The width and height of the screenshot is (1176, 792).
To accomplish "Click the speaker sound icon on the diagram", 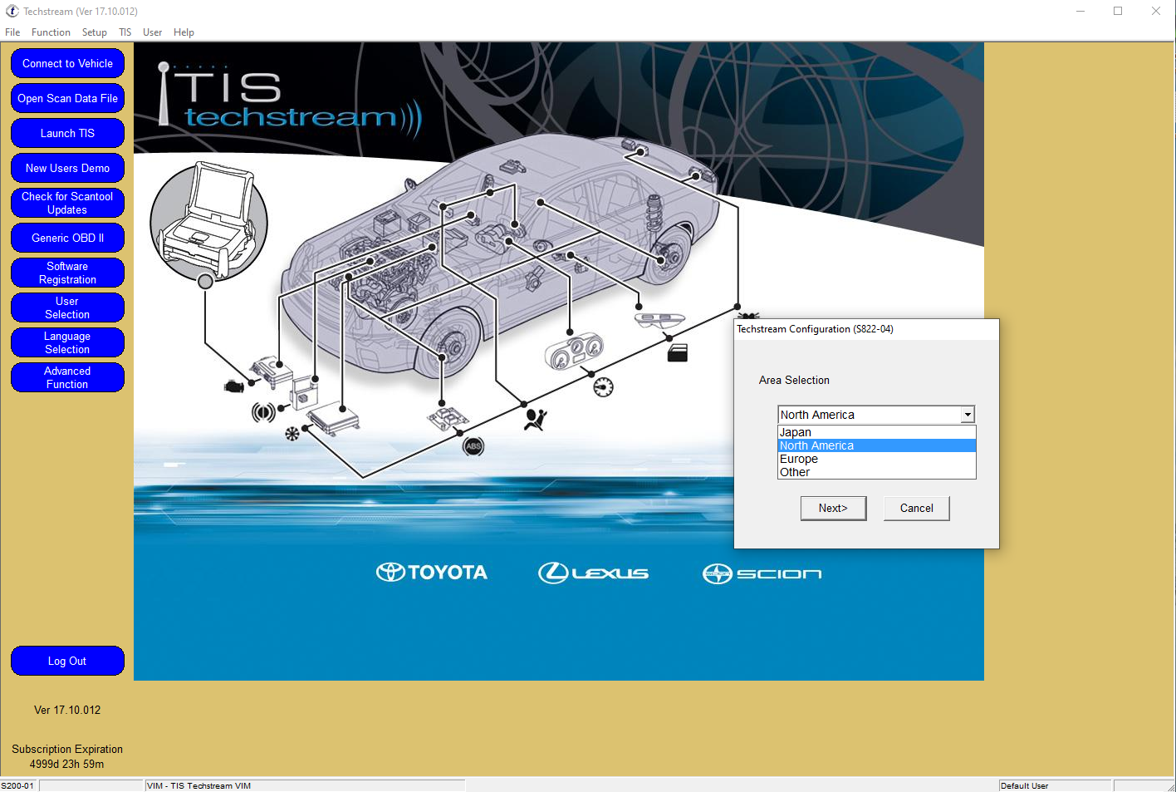I will click(x=264, y=412).
